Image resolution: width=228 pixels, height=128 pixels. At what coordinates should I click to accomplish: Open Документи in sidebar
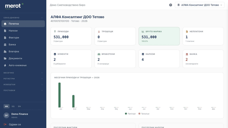coord(23,58)
